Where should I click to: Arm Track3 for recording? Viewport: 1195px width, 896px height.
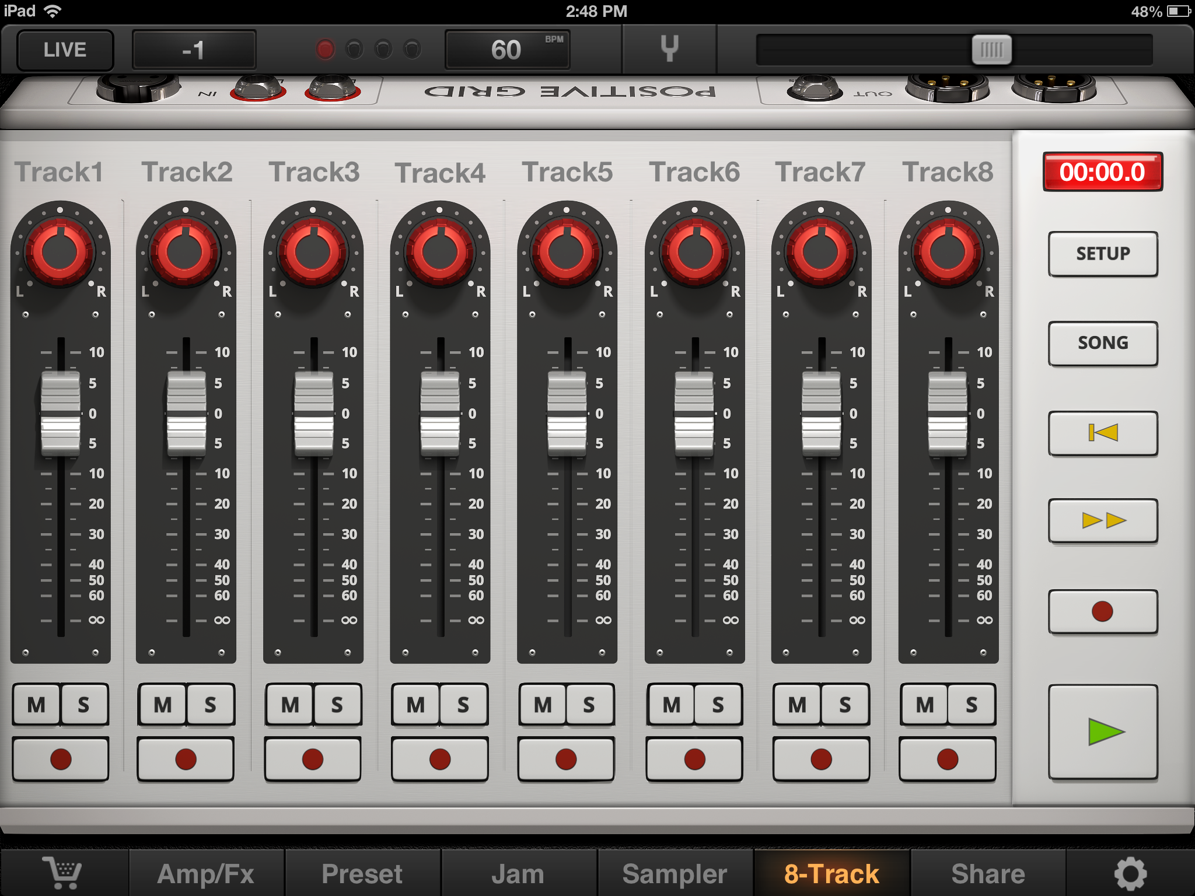(x=313, y=759)
